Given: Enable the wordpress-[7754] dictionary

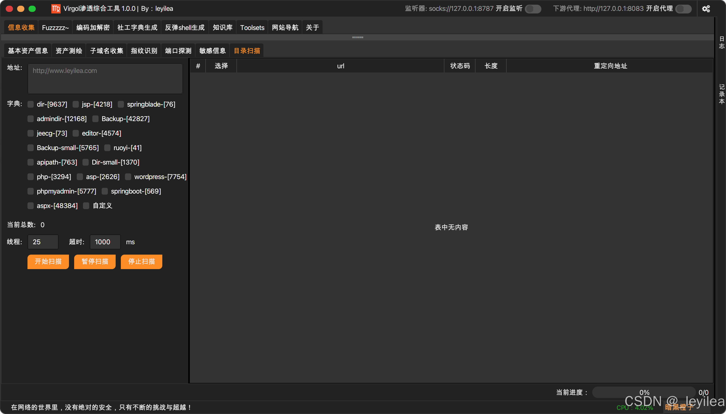Looking at the screenshot, I should (x=128, y=177).
